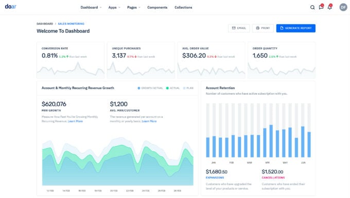Open the notifications bell icon
This screenshot has width=350, height=198.
(x=330, y=7)
